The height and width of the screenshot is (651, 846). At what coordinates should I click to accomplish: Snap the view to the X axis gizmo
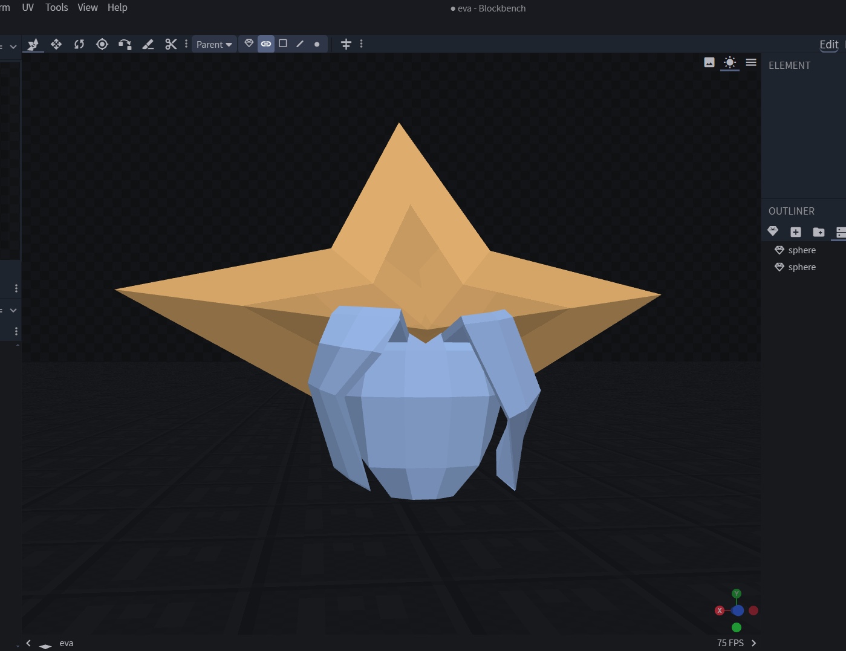[x=720, y=611]
